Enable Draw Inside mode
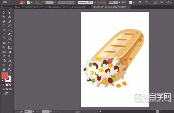174x113 pixels. click(x=10, y=89)
